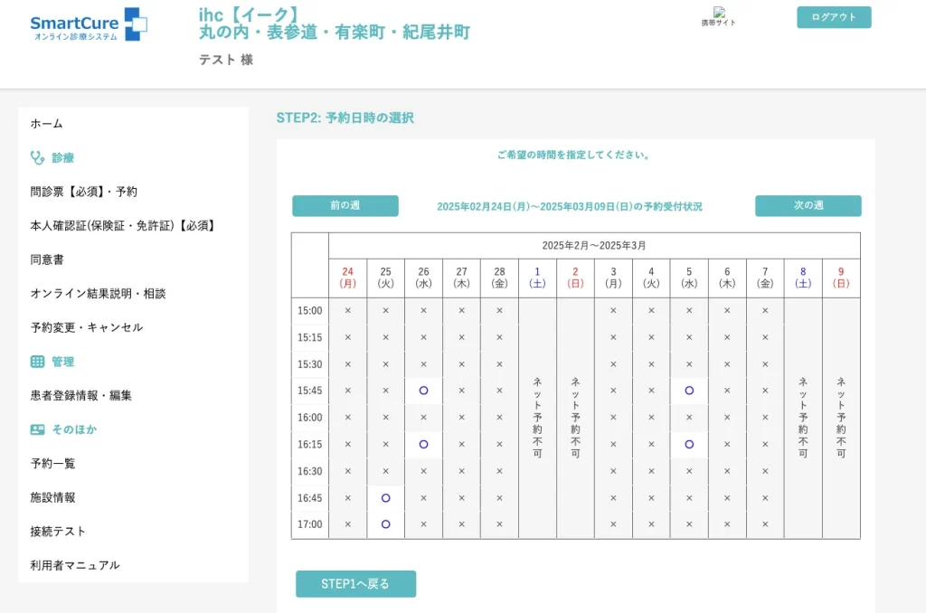926x613 pixels.
Task: Choose the 16:45 open slot on 25 (火)
Action: pyautogui.click(x=385, y=497)
